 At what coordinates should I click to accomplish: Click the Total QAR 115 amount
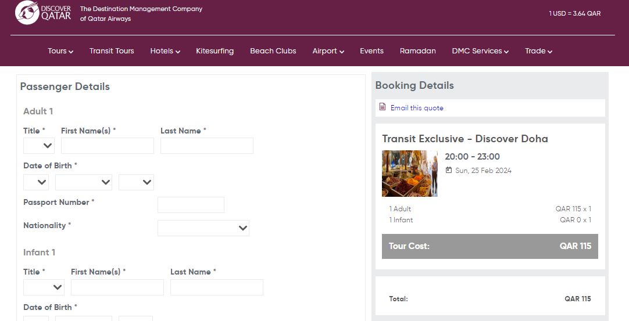pyautogui.click(x=578, y=298)
